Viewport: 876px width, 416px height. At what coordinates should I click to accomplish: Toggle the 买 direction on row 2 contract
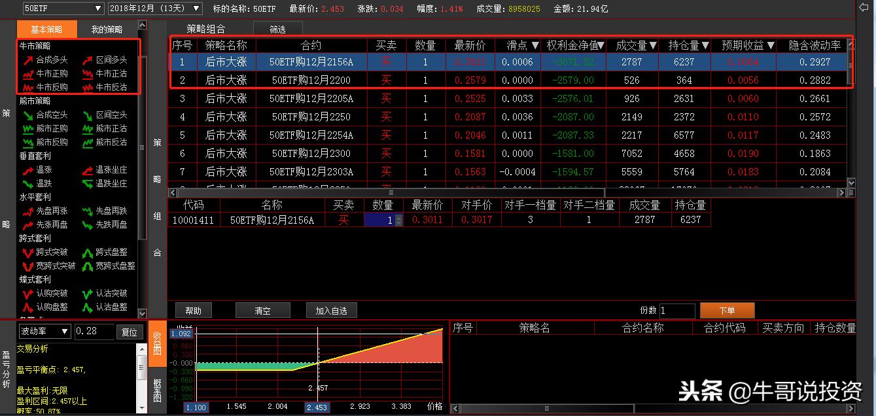coord(387,80)
